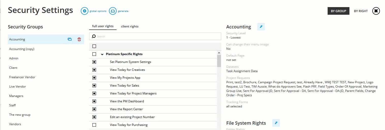
Task: Switch to the client rights tab
Action: pos(130,26)
